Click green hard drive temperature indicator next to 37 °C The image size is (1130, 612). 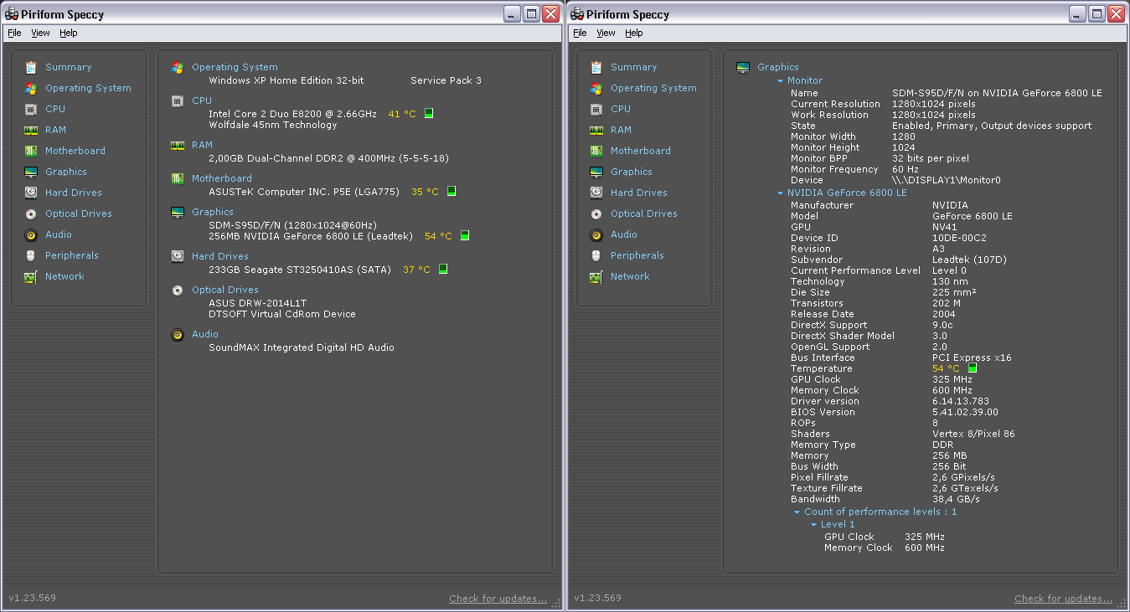click(x=443, y=269)
